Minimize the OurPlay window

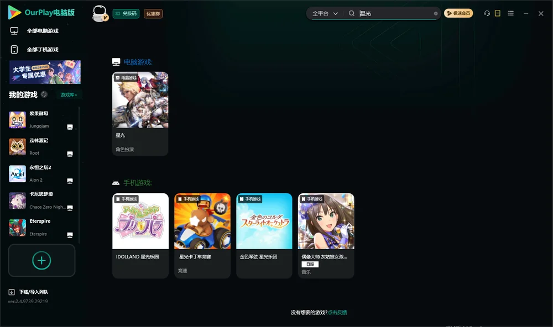coord(526,13)
